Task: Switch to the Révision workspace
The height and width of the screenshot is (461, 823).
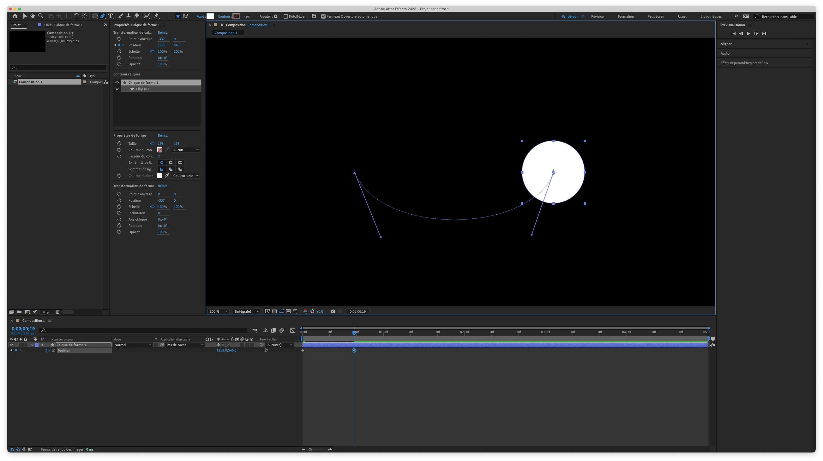Action: pos(597,16)
